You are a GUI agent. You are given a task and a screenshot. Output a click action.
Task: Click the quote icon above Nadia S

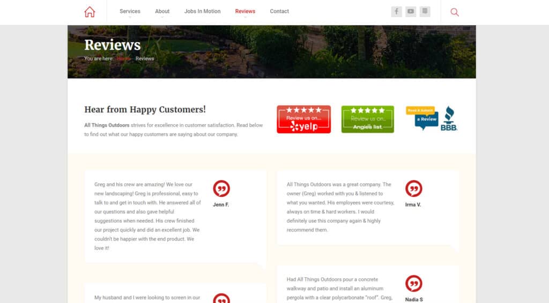(414, 283)
